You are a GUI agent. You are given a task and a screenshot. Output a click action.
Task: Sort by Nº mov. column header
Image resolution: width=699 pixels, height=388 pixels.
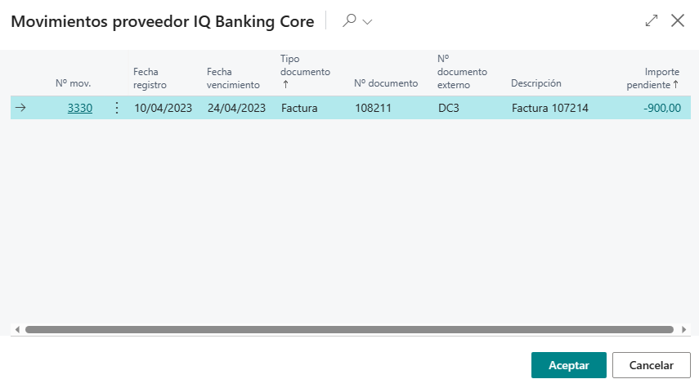click(73, 83)
